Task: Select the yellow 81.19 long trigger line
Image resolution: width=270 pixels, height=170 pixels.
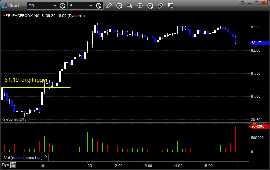Action: (x=36, y=88)
